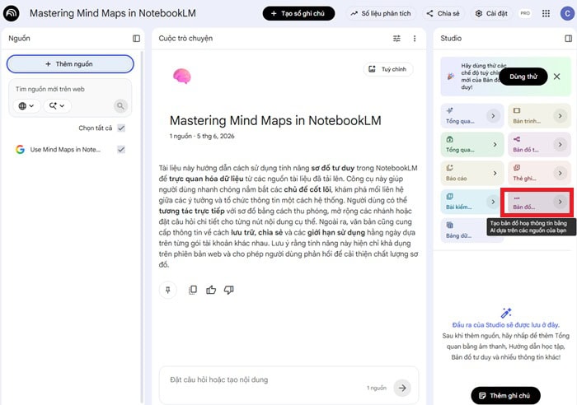Send the chat message arrow
This screenshot has height=405, width=577.
pos(402,388)
